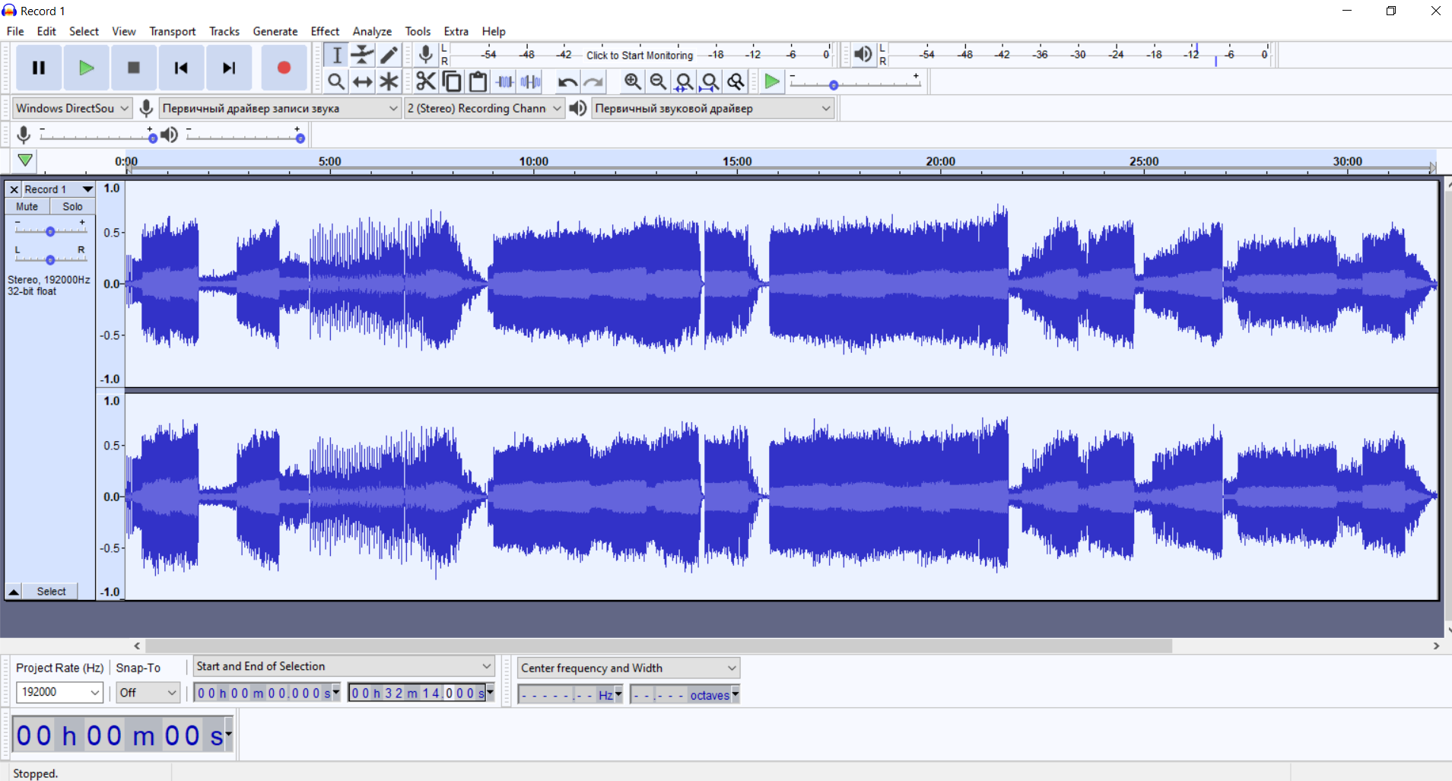Open Center frequency and Width dropdown
This screenshot has height=781, width=1452.
(628, 668)
